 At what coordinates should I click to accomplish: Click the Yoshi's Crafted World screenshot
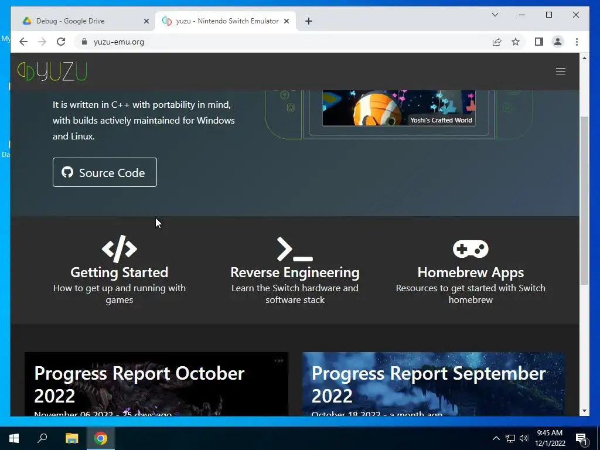[398, 108]
